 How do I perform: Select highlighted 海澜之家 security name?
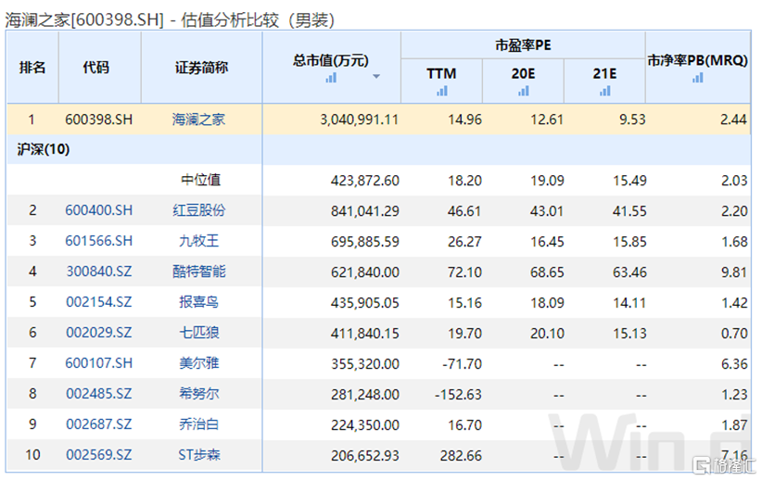198,120
